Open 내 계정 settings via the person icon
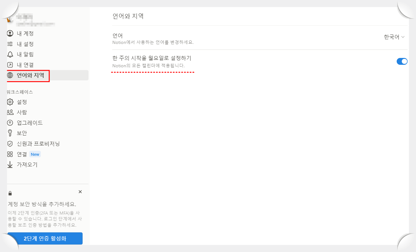The width and height of the screenshot is (416, 252). [x=10, y=33]
